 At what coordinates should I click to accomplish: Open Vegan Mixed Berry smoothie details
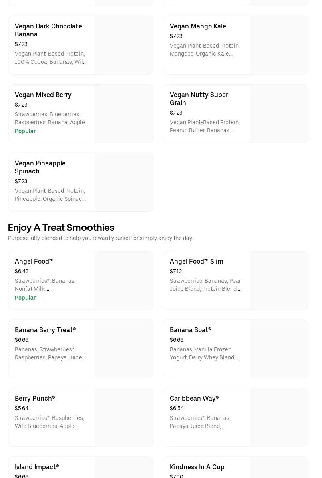click(43, 95)
